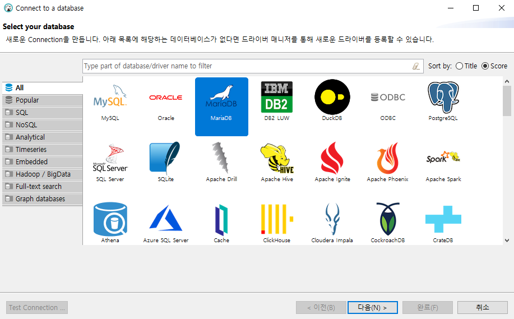Choose the Oracle database driver
This screenshot has height=319, width=514.
(166, 98)
